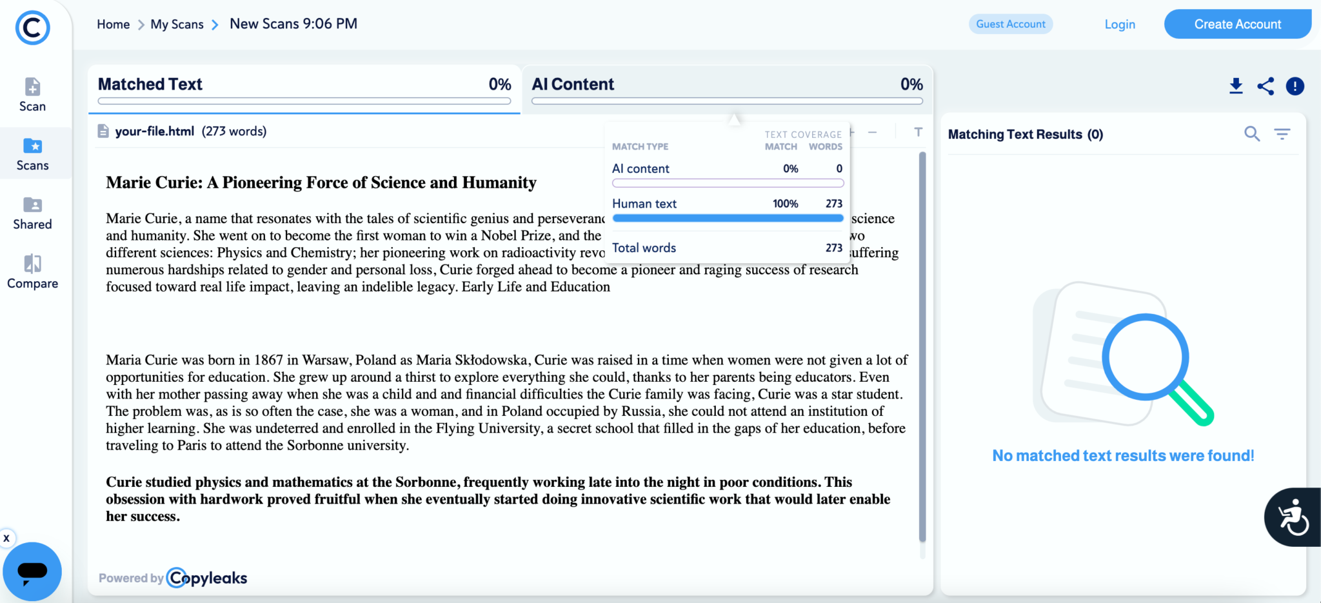Dismiss the chat widget with the x
The image size is (1321, 603).
pyautogui.click(x=7, y=538)
